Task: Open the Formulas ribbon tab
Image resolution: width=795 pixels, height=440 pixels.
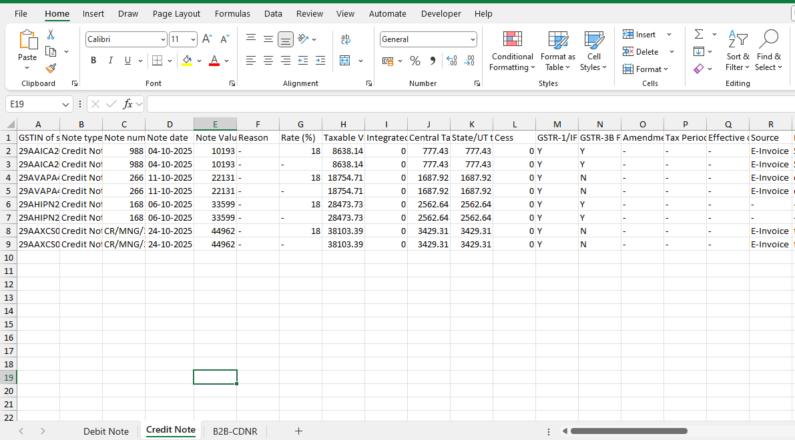Action: point(232,13)
